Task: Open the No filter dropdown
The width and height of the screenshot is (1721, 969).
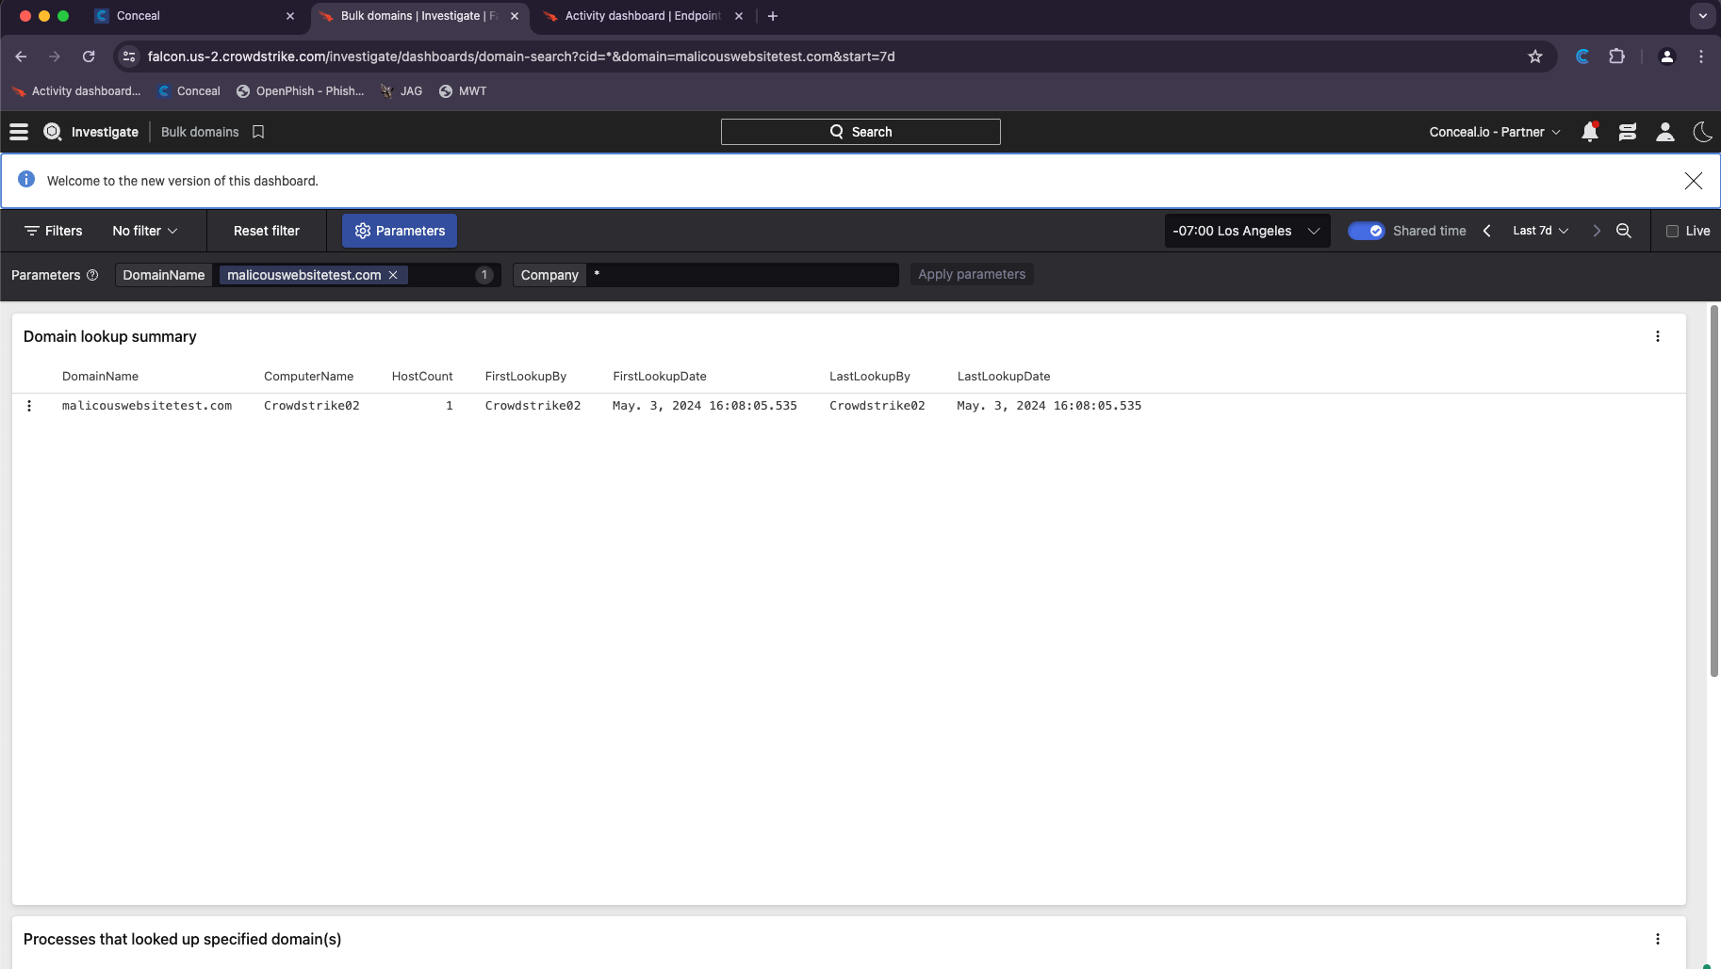Action: [x=144, y=231]
